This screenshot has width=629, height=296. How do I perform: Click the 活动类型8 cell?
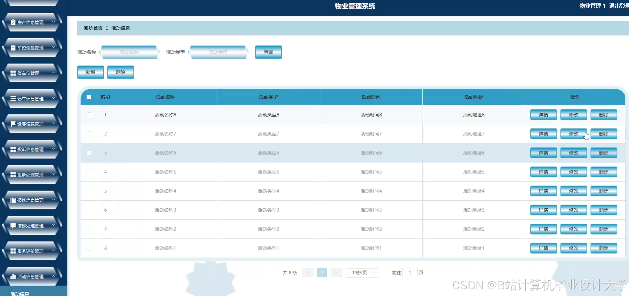point(268,115)
